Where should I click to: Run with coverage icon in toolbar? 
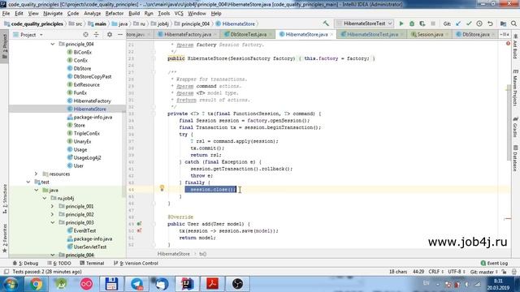(x=422, y=24)
